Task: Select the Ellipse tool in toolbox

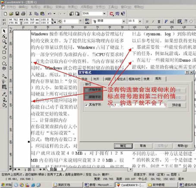Action: pos(4,58)
